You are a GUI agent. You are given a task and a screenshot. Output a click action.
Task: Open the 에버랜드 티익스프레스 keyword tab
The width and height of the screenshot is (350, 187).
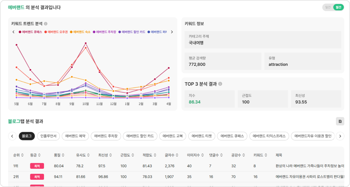(x=269, y=136)
